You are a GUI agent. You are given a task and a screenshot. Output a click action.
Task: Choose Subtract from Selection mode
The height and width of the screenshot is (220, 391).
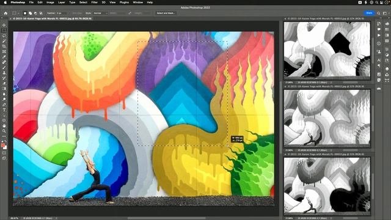tap(35, 13)
